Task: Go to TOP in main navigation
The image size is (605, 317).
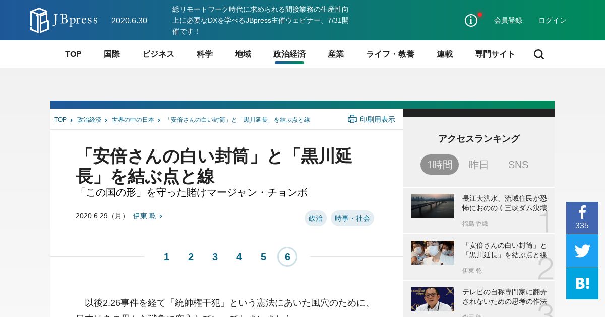Action: coord(73,54)
